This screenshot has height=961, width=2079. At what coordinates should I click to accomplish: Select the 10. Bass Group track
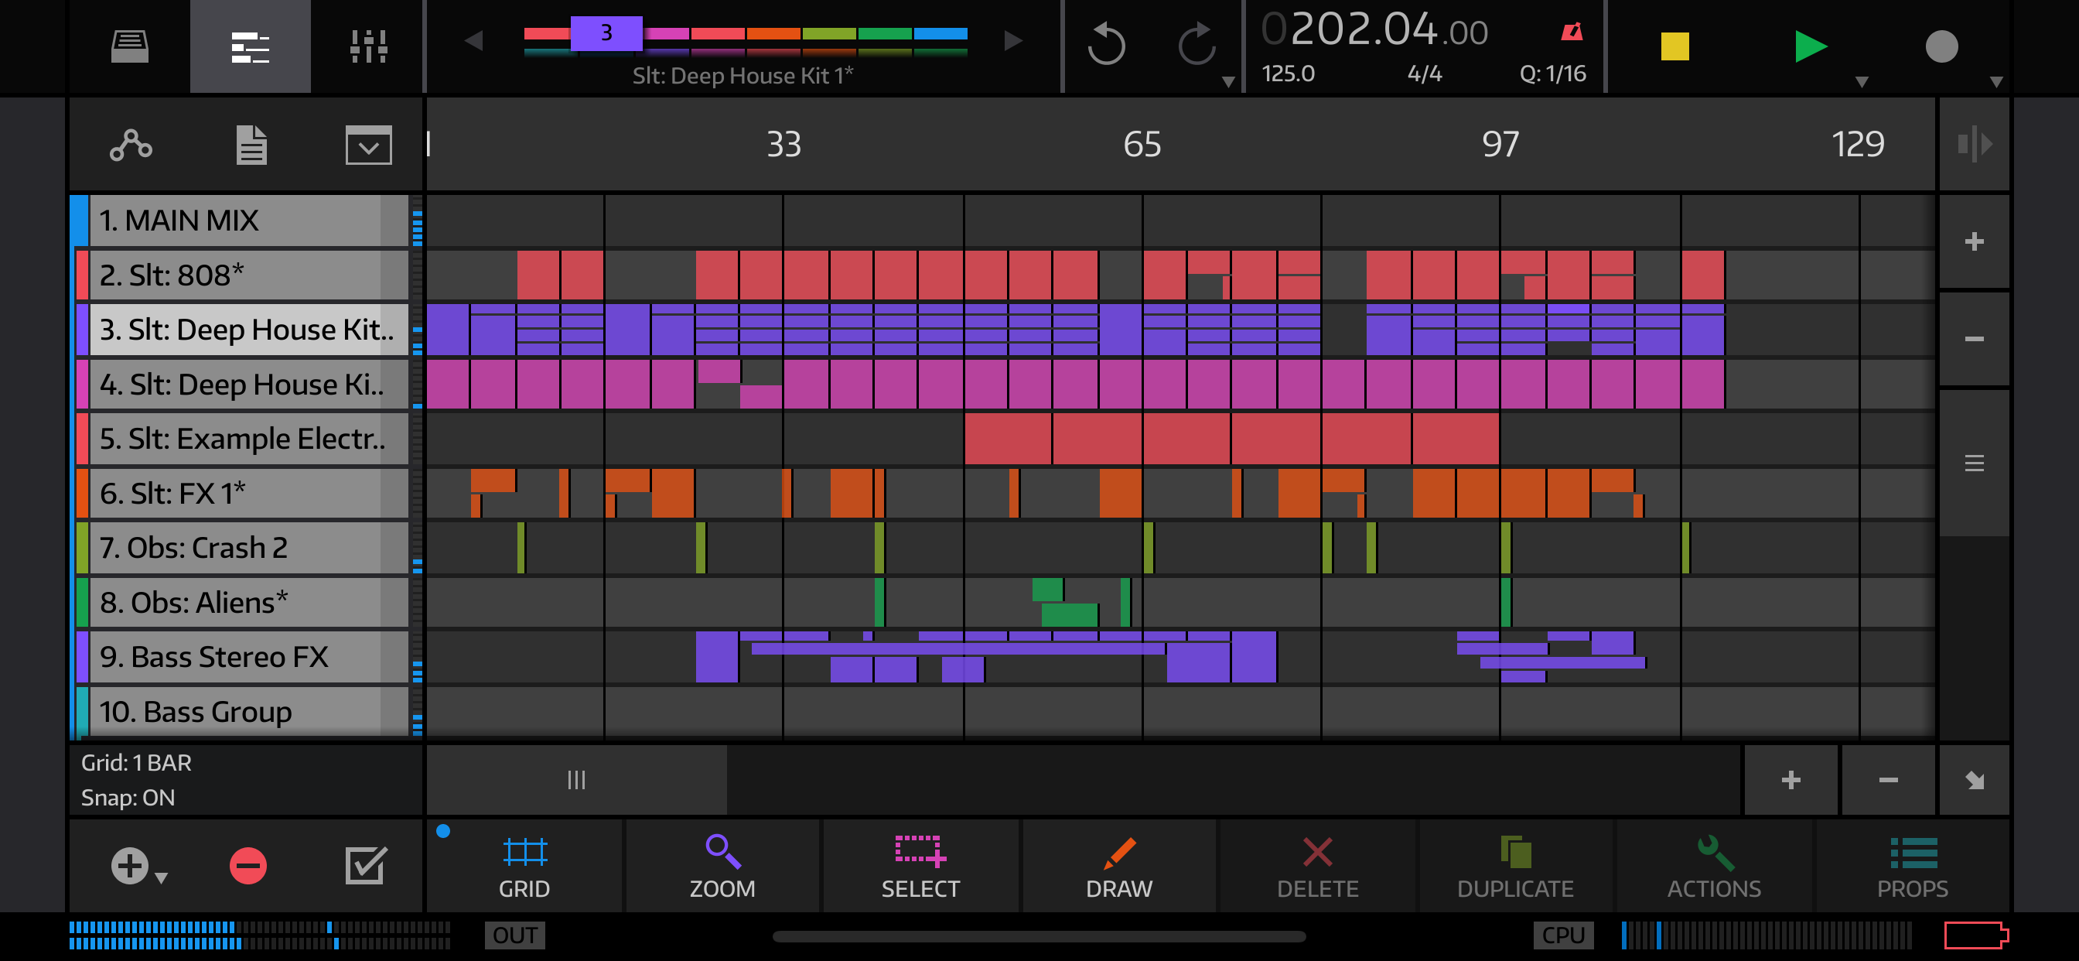(x=248, y=711)
